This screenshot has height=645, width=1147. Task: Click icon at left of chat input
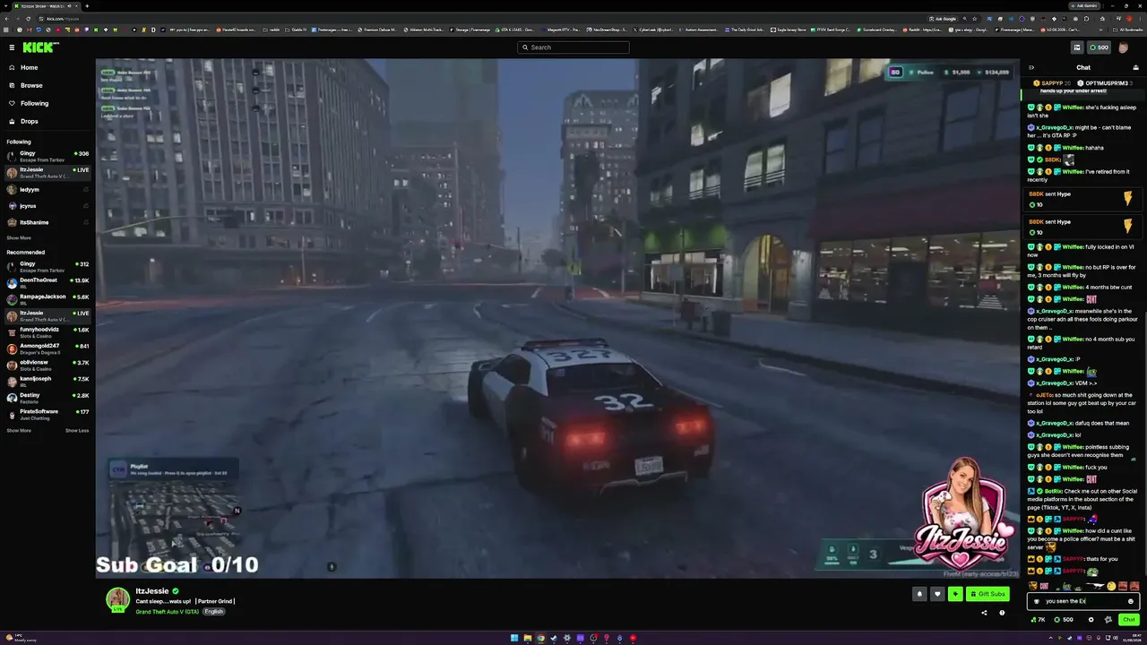pyautogui.click(x=1037, y=601)
